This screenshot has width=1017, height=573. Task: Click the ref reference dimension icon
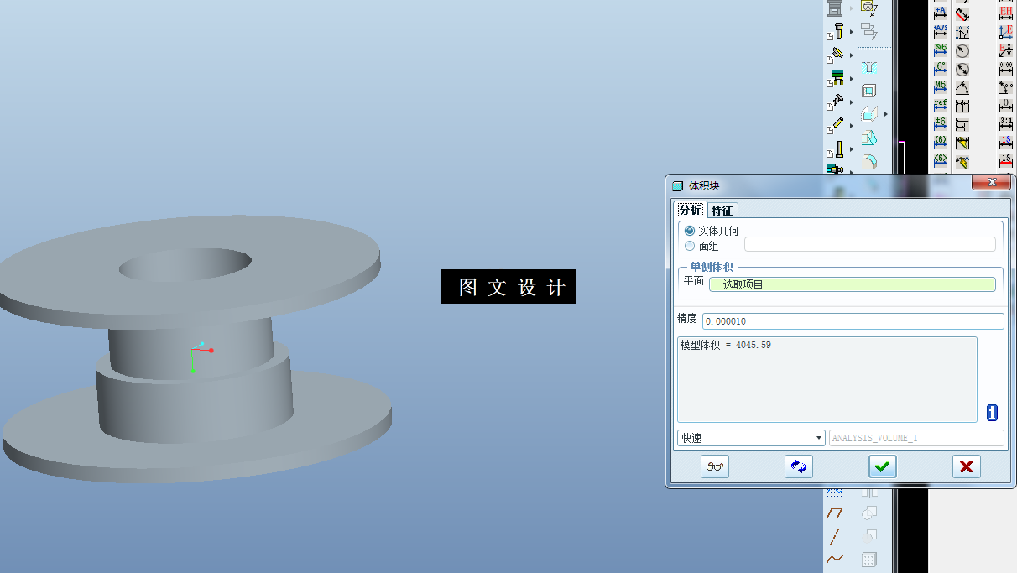point(941,106)
